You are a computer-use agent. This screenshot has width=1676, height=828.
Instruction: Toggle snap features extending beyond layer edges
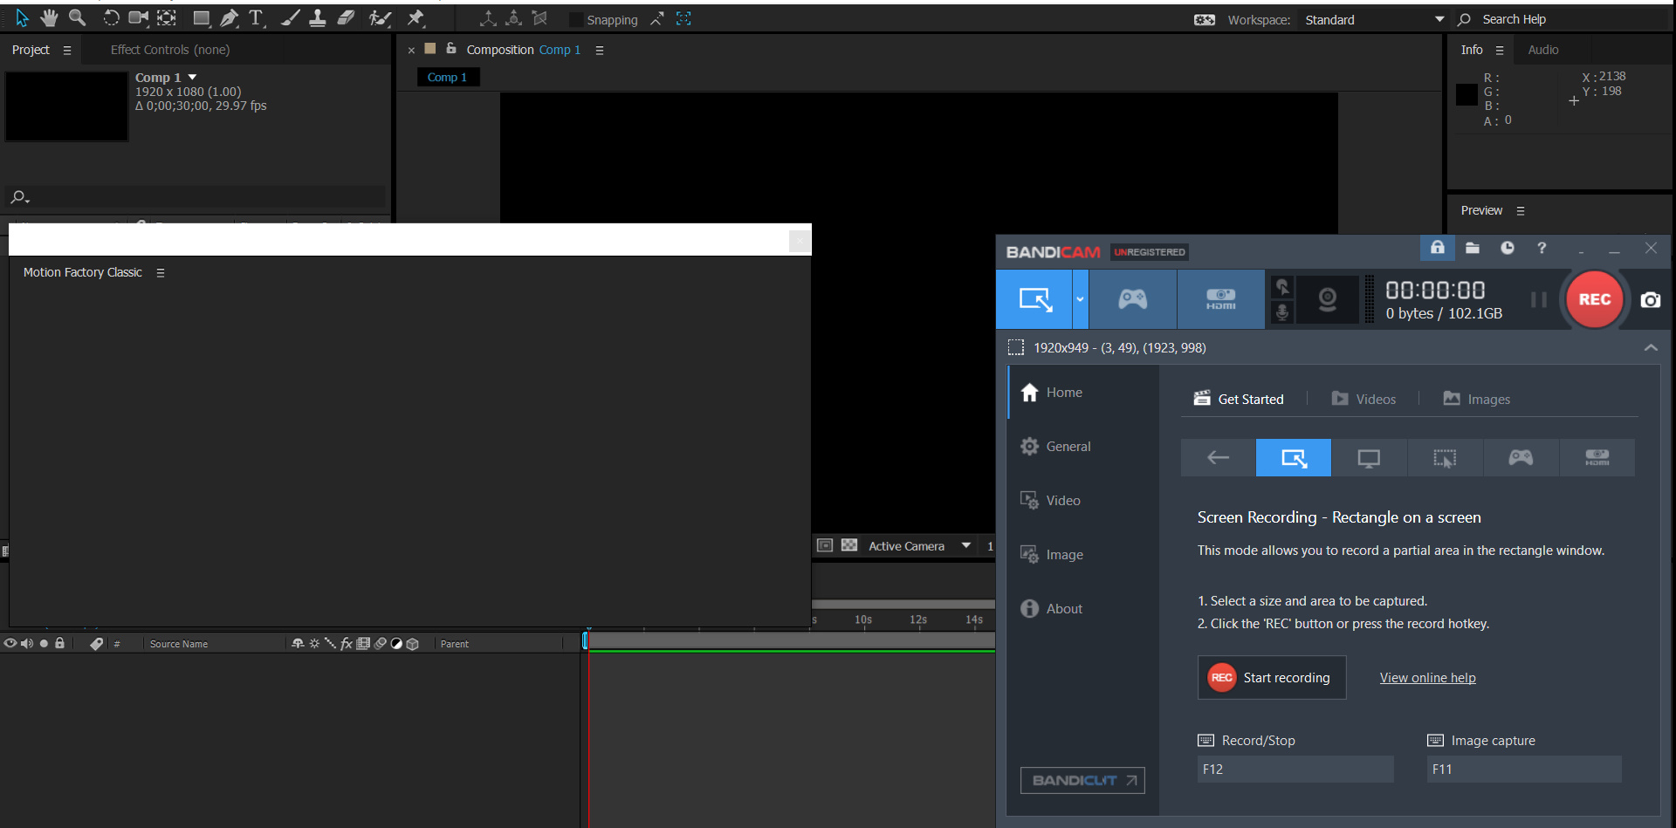(657, 18)
